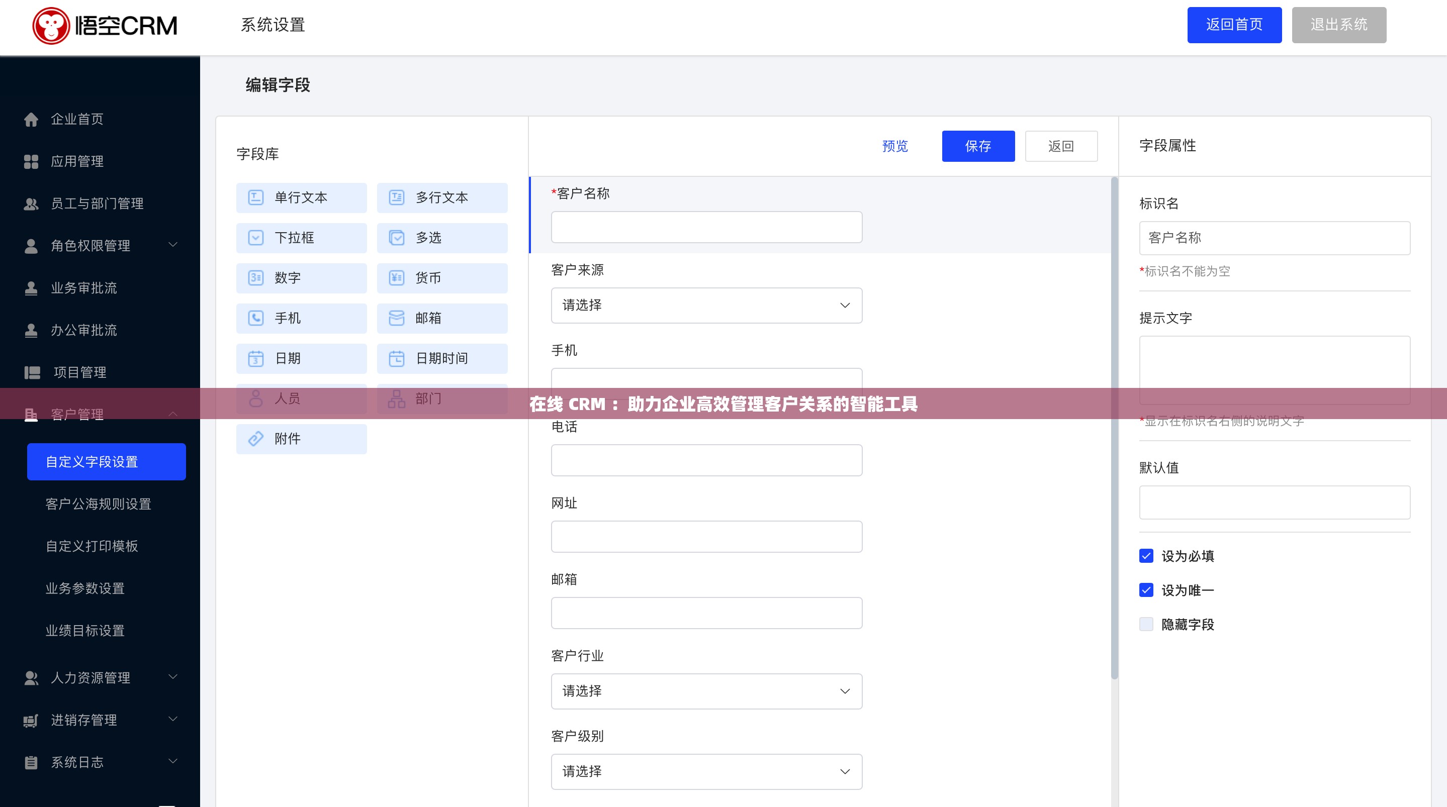Expand the 进销存管理 menu chevron
The image size is (1447, 807).
click(x=173, y=719)
